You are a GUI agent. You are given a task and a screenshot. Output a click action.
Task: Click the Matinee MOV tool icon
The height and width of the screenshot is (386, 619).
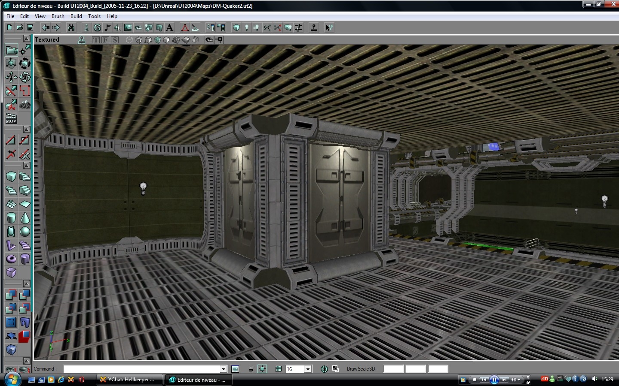click(x=11, y=118)
